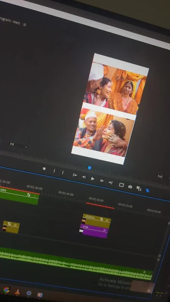This screenshot has height=302, width=170.
Task: Click the fx badge on the white clip
Action: 105,230
